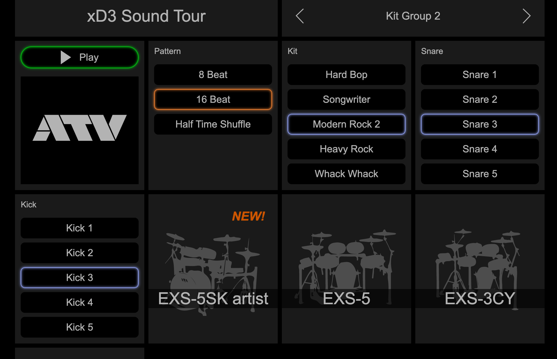Pick Kick 5 sound
557x359 pixels.
(x=80, y=327)
